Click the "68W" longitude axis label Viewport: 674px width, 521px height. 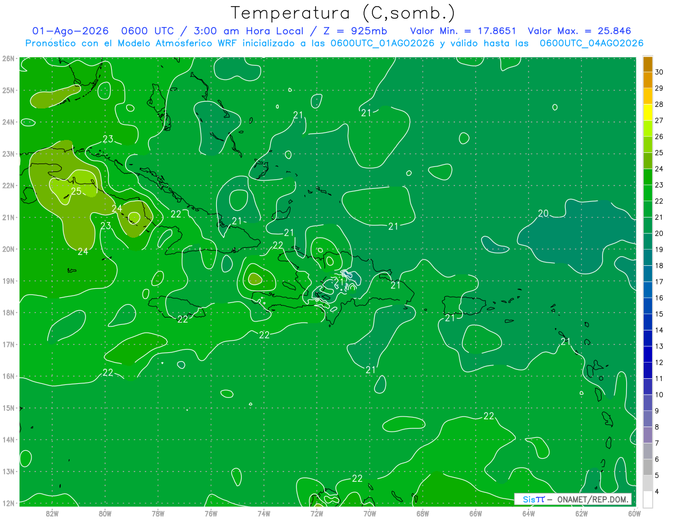tap(422, 513)
